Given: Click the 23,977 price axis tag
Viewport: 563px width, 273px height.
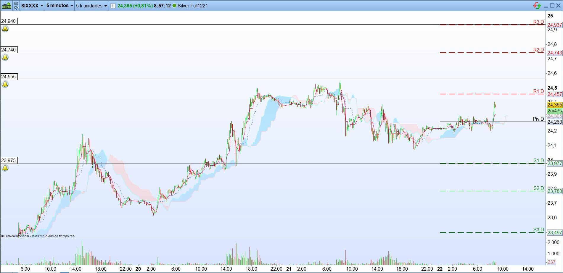Looking at the screenshot, I should tap(554, 163).
